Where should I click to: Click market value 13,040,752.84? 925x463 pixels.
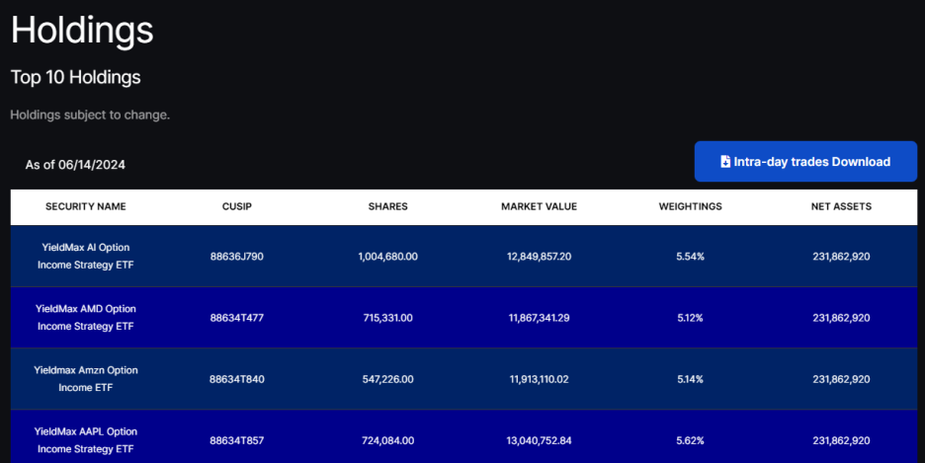pyautogui.click(x=540, y=440)
